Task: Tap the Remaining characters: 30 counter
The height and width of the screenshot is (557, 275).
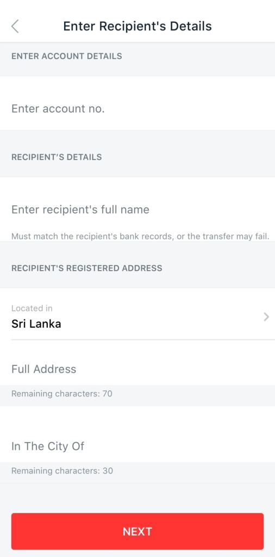Action: [x=62, y=470]
